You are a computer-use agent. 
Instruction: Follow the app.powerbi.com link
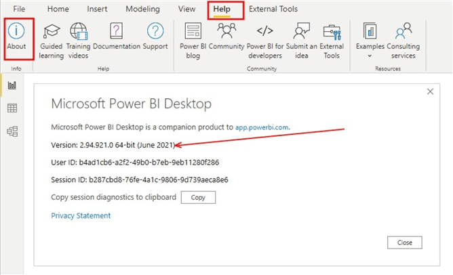click(262, 127)
